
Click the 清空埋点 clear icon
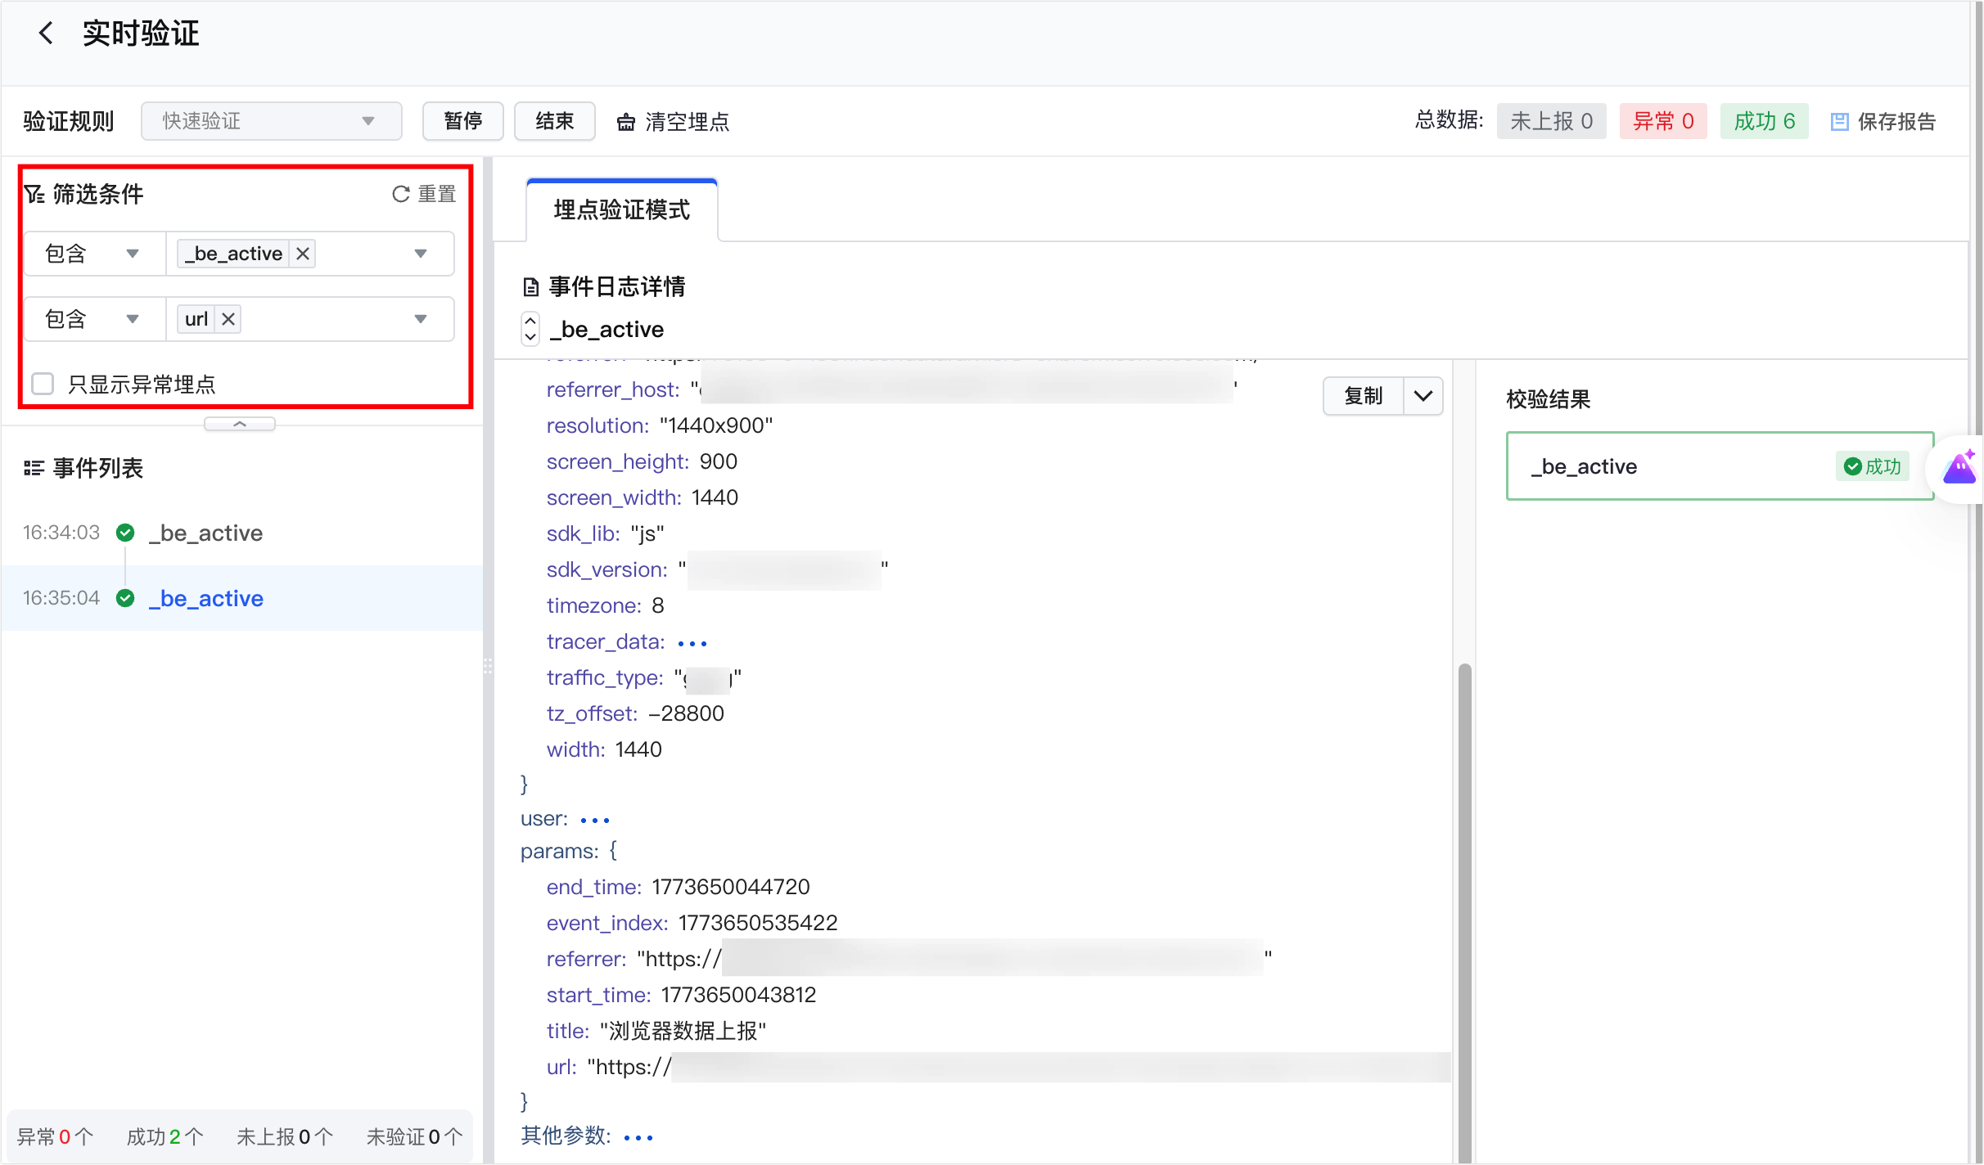626,122
